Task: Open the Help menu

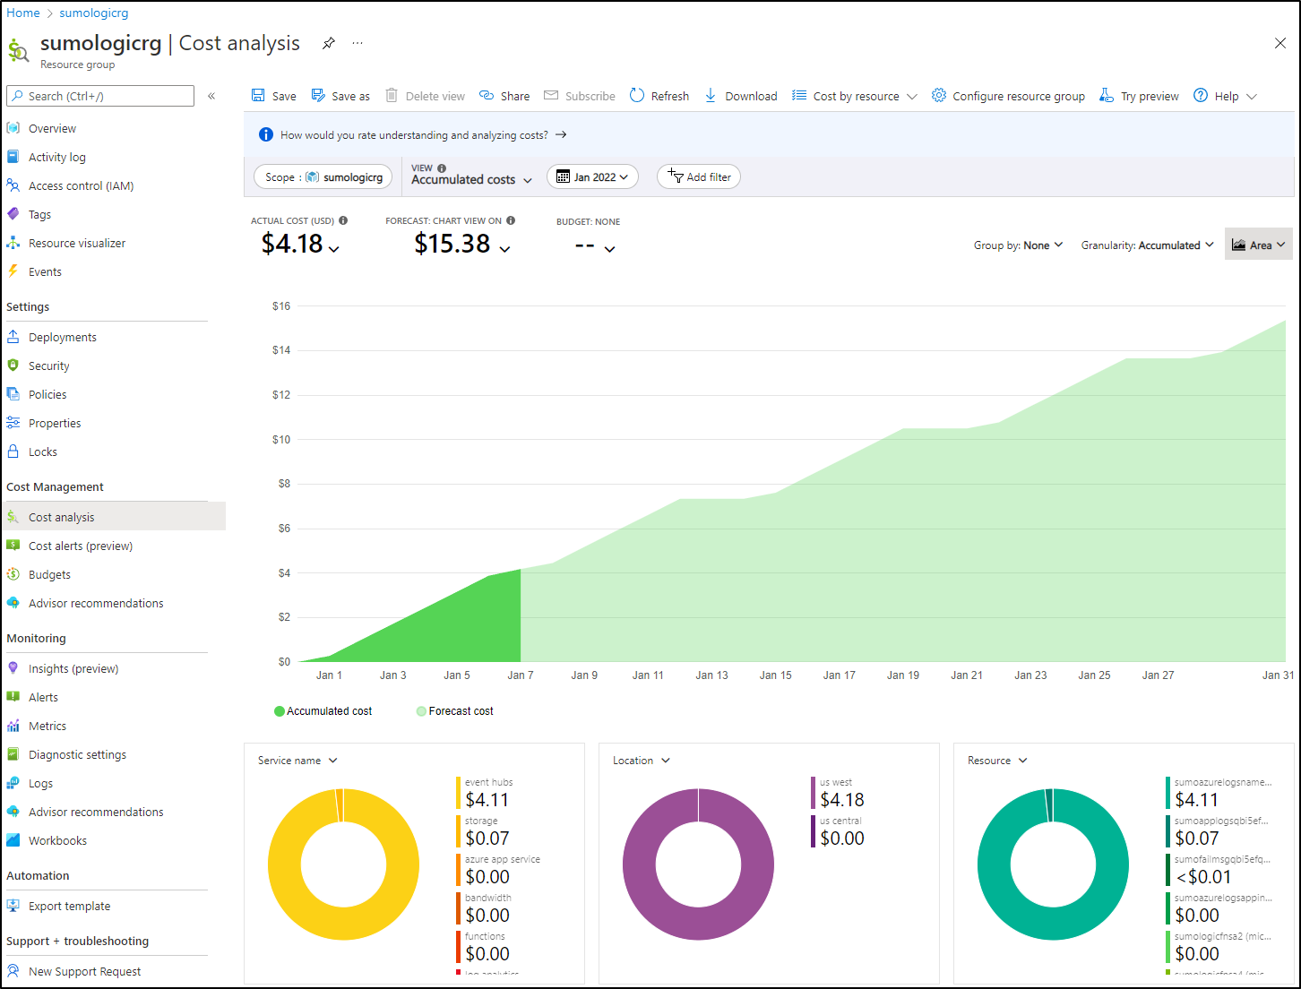Action: [1225, 96]
